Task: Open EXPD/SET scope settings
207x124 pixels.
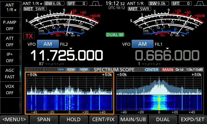Action: tap(193, 119)
